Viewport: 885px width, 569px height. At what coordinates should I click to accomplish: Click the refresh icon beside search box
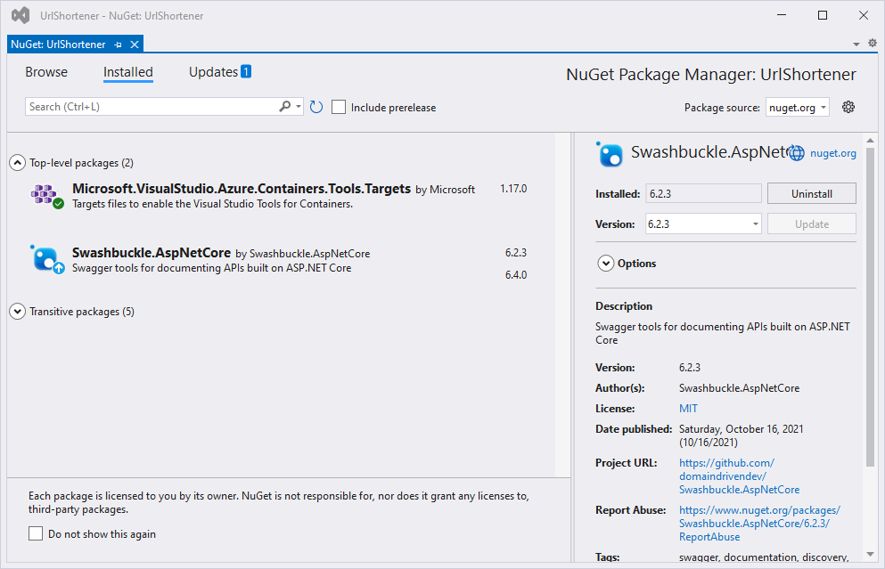[x=316, y=107]
